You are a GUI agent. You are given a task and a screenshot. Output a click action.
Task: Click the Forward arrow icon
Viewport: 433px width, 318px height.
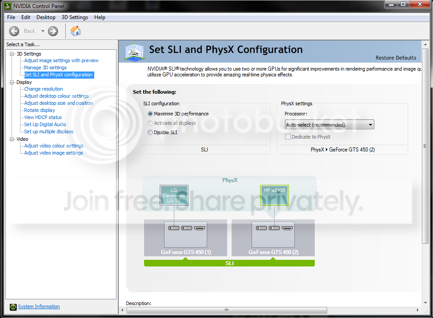pyautogui.click(x=53, y=31)
